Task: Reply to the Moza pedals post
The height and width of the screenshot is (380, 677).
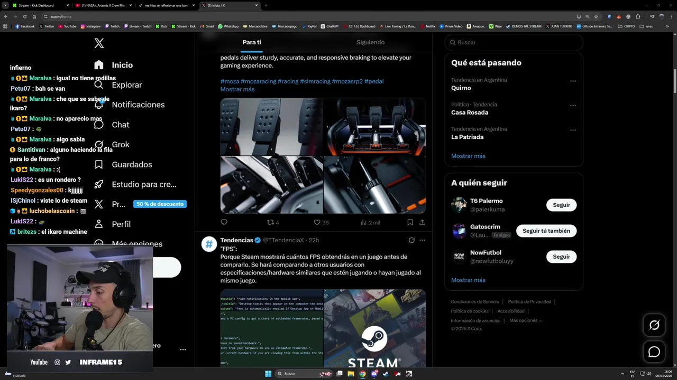Action: pos(224,222)
